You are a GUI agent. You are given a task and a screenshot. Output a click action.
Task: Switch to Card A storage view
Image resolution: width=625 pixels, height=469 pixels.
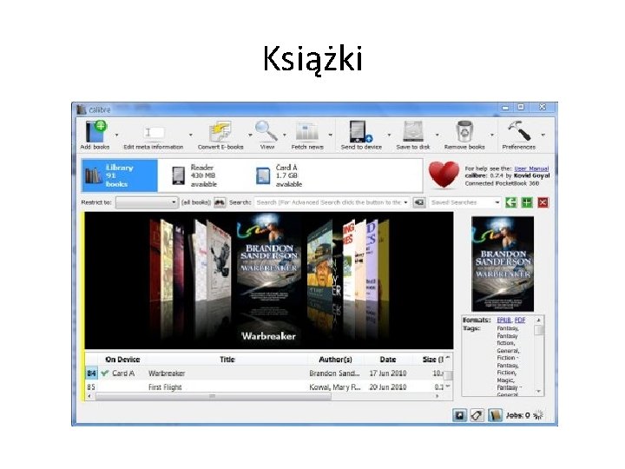coord(279,175)
